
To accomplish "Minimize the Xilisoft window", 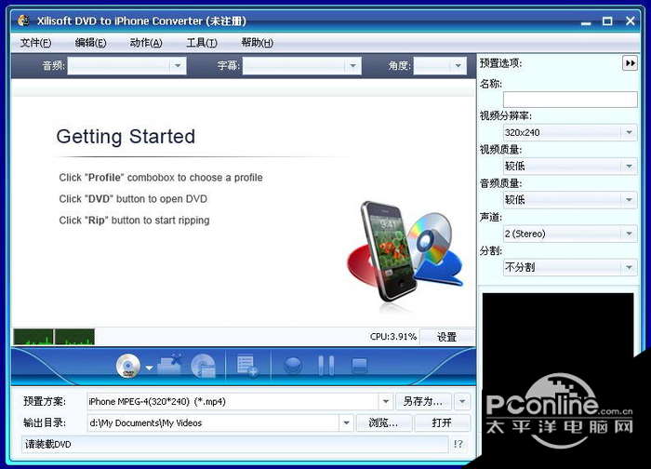I will (x=586, y=21).
